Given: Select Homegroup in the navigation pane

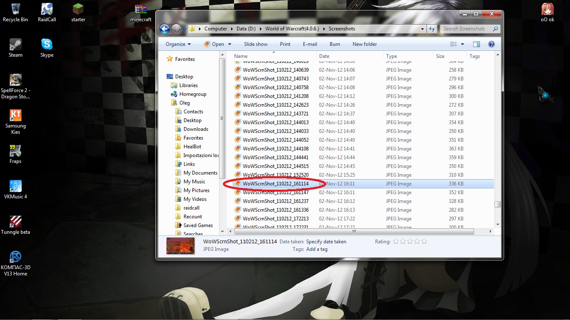Looking at the screenshot, I should [193, 94].
